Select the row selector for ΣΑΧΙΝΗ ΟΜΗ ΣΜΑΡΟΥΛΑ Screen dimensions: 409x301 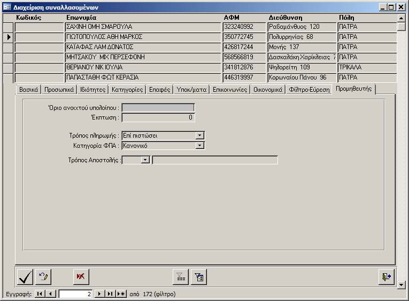(x=9, y=27)
